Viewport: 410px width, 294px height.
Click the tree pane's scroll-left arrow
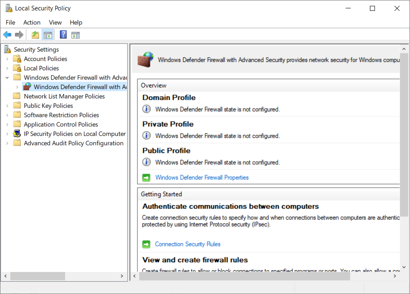coord(5,276)
